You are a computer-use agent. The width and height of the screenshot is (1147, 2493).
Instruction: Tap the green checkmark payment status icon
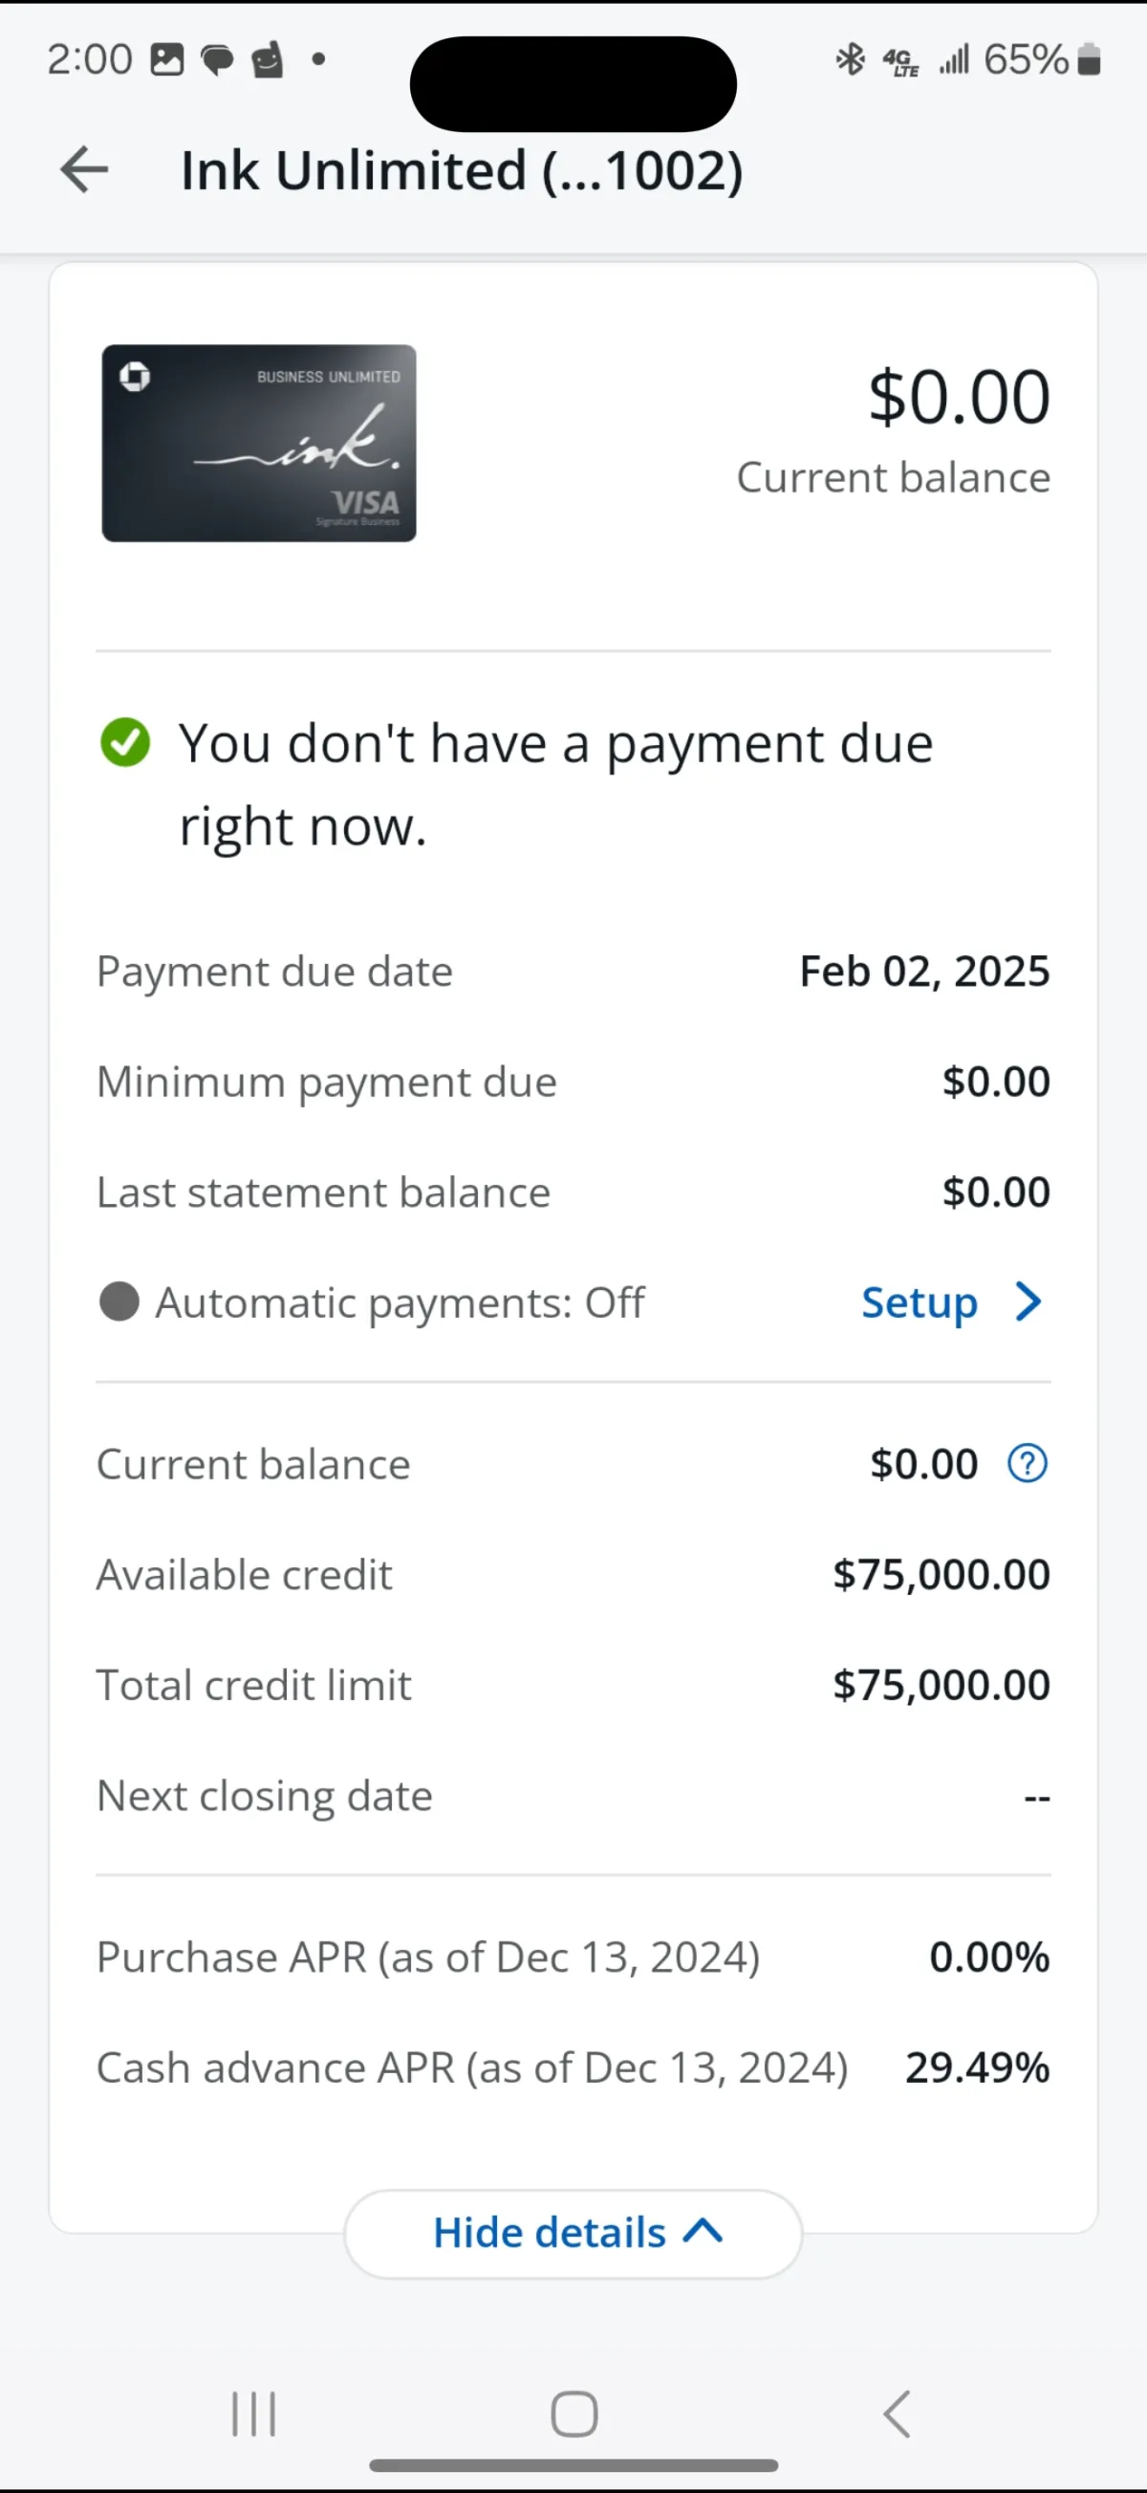(126, 742)
